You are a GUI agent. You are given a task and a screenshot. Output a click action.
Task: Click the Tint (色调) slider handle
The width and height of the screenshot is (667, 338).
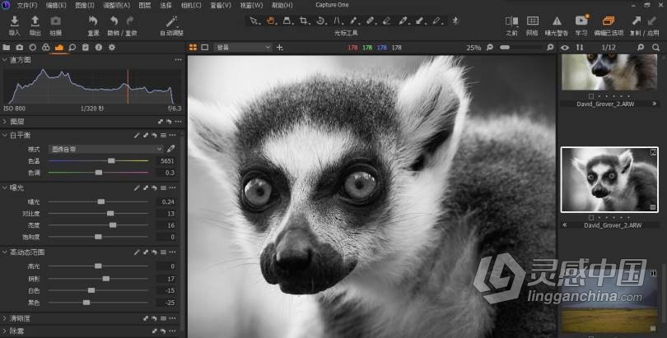[99, 173]
